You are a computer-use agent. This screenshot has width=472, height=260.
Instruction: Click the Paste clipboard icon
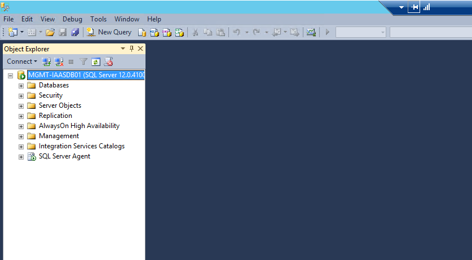point(220,32)
